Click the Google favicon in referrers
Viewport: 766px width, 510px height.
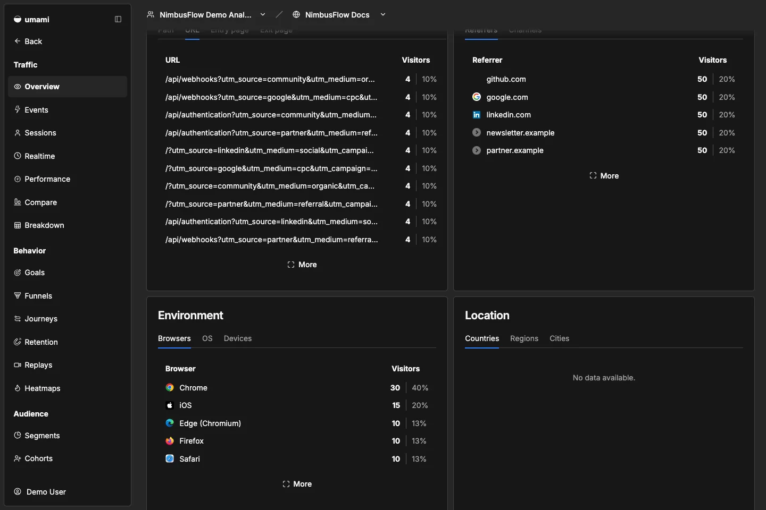[x=477, y=97]
